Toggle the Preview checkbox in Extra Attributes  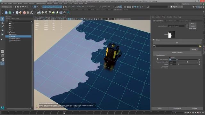[170, 57]
